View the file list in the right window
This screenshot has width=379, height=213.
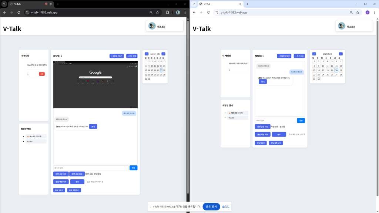276,143
